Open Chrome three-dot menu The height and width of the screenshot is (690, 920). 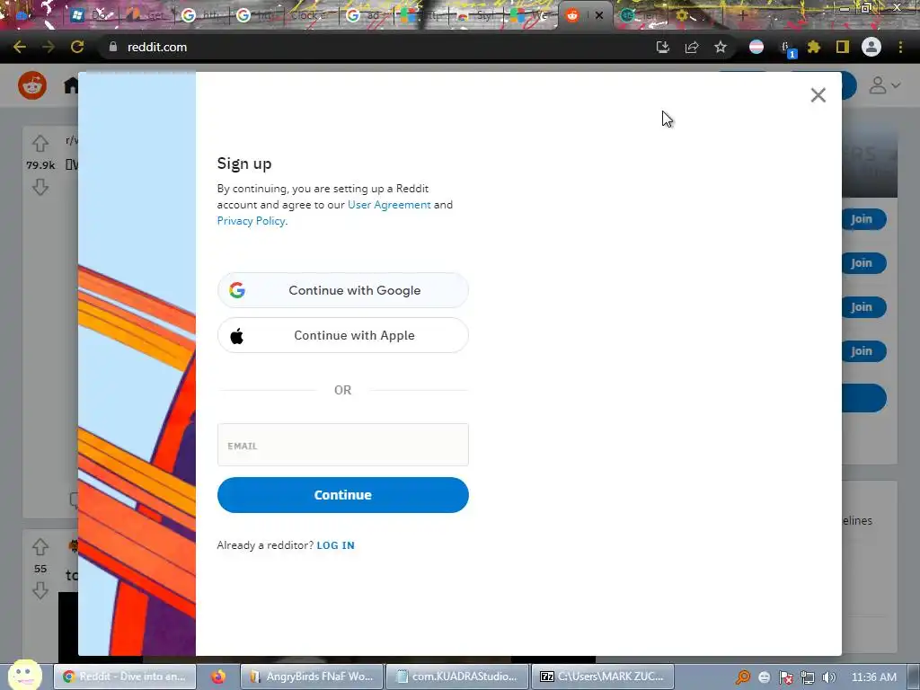[x=900, y=47]
